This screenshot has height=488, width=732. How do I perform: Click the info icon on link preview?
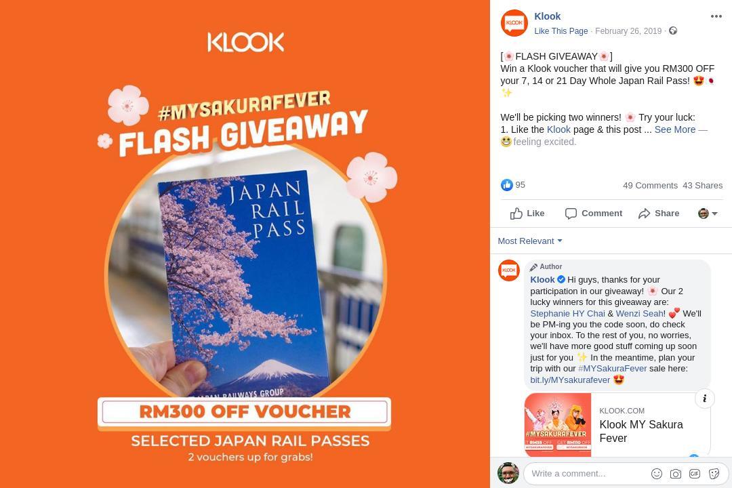pos(704,399)
